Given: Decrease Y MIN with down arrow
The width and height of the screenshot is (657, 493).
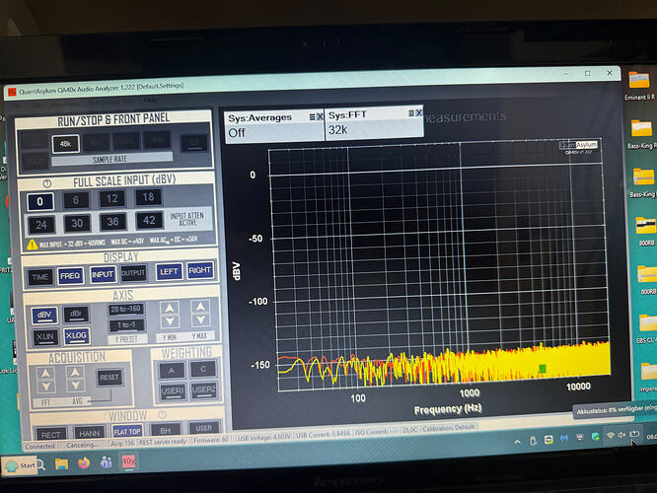Looking at the screenshot, I should pyautogui.click(x=170, y=321).
